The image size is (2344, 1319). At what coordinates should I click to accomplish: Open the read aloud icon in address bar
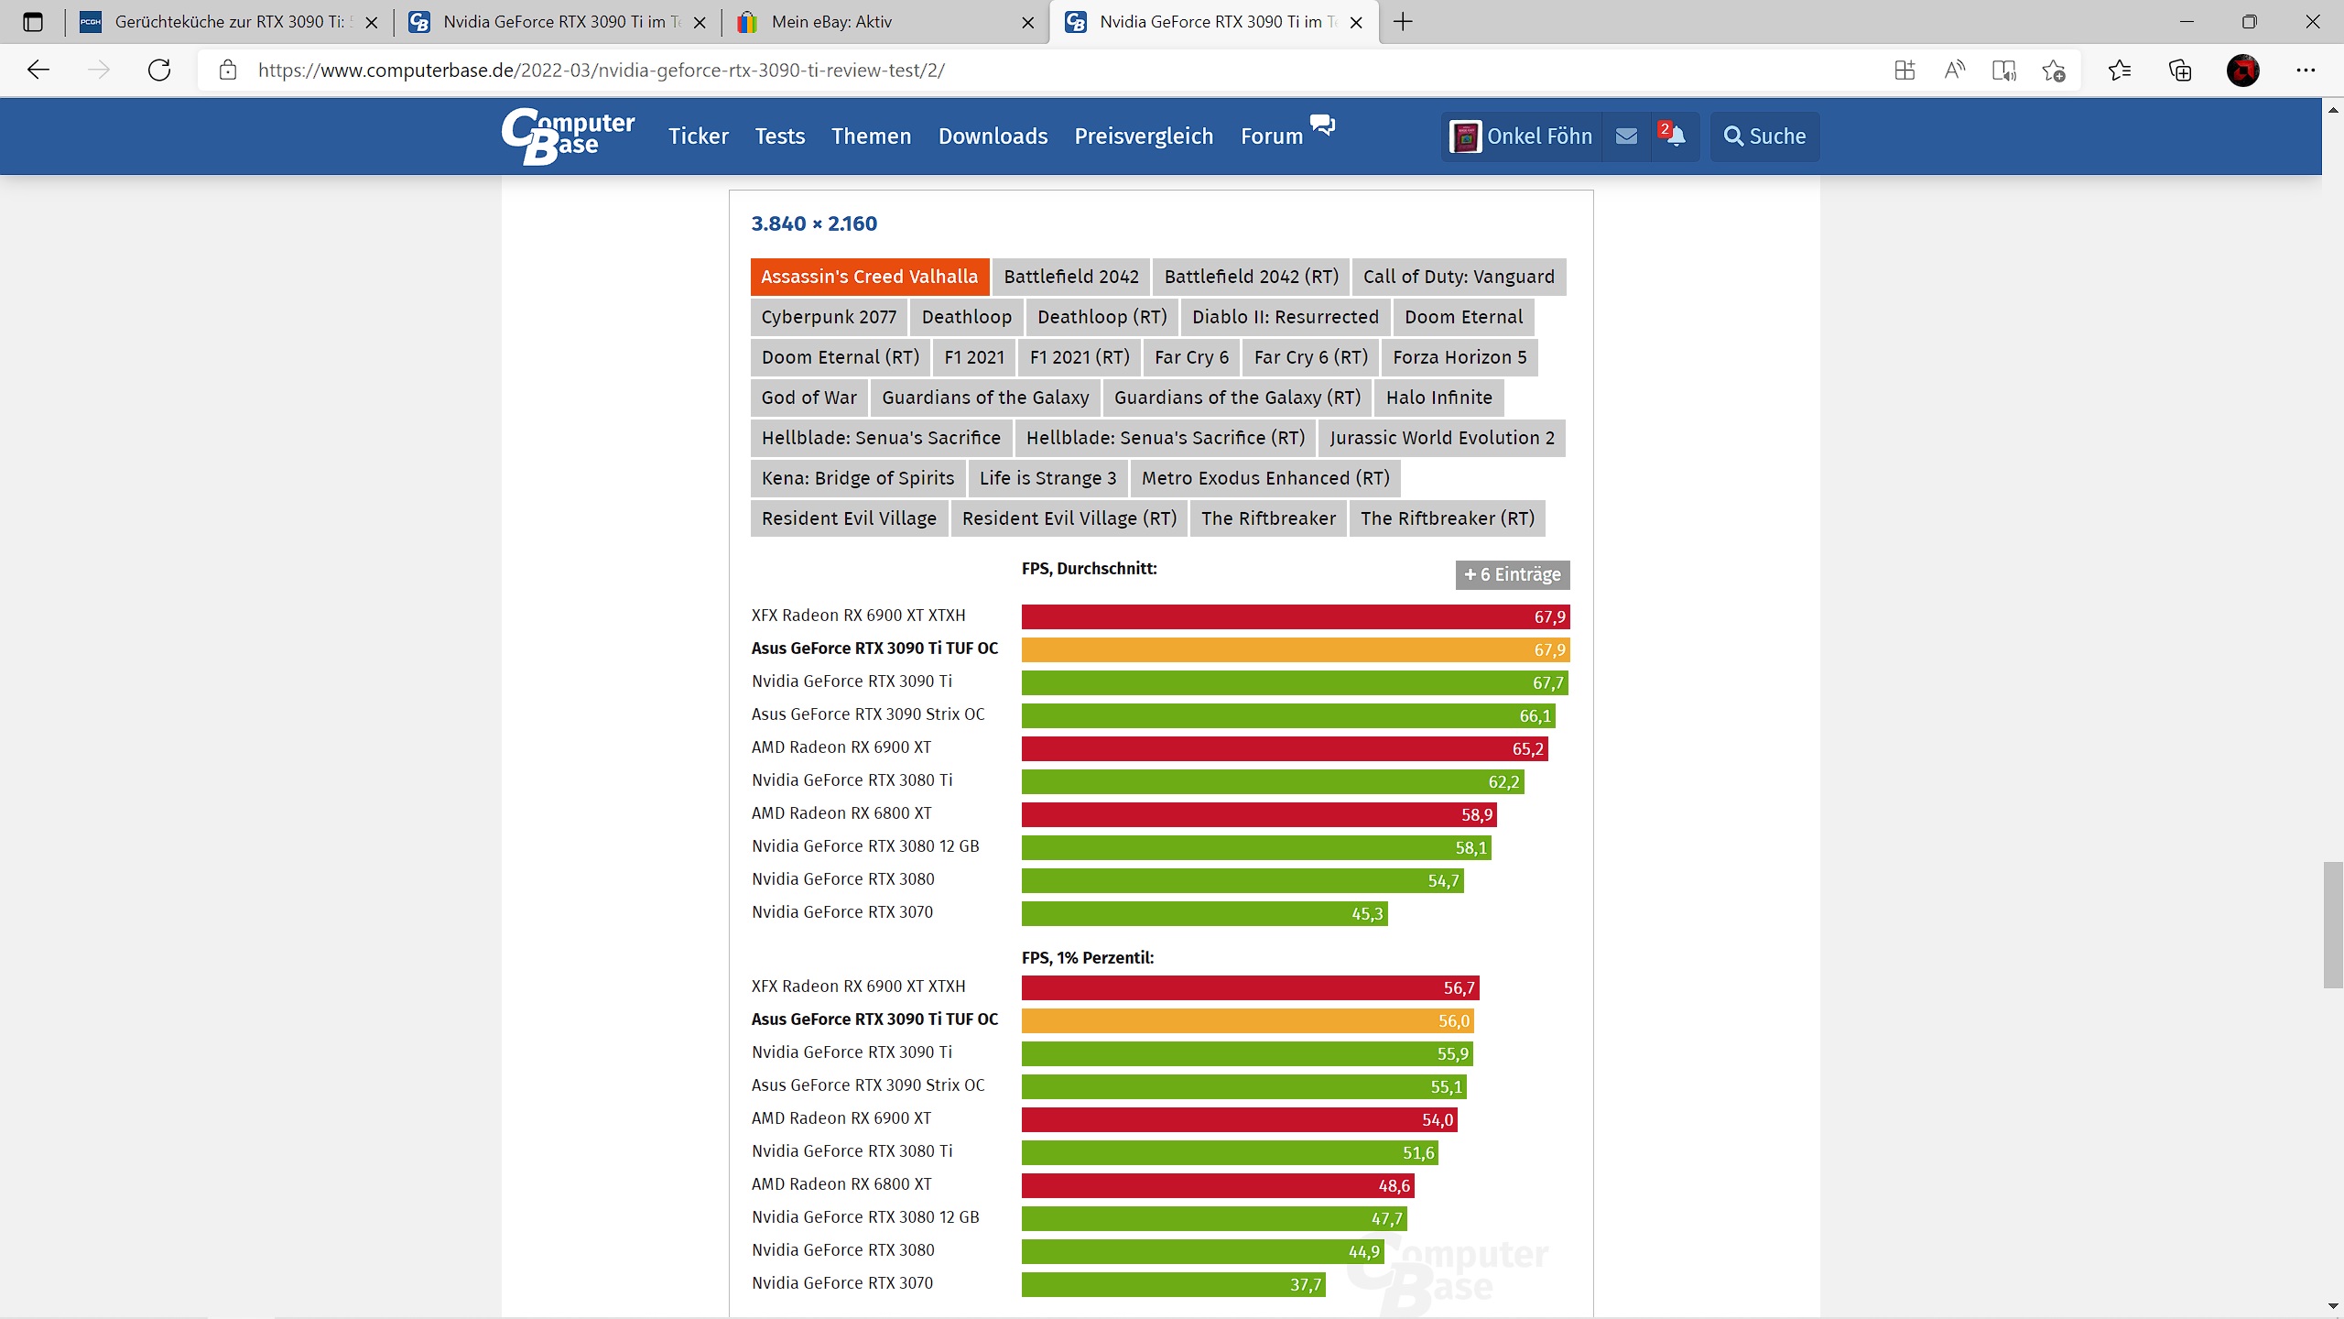(x=1954, y=71)
